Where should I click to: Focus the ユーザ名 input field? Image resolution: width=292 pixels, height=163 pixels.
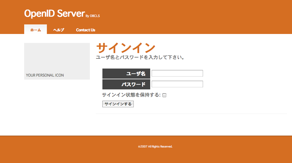tap(177, 73)
